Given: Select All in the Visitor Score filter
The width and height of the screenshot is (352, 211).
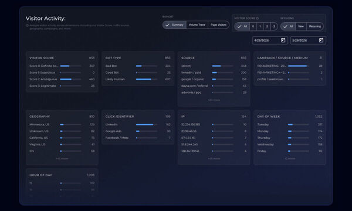Looking at the screenshot, I should [x=242, y=26].
